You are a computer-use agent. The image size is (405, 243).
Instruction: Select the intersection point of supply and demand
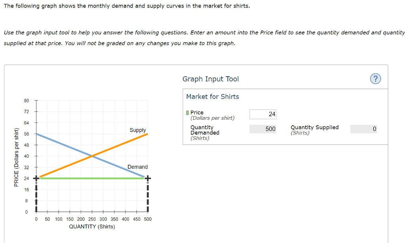pos(92,156)
